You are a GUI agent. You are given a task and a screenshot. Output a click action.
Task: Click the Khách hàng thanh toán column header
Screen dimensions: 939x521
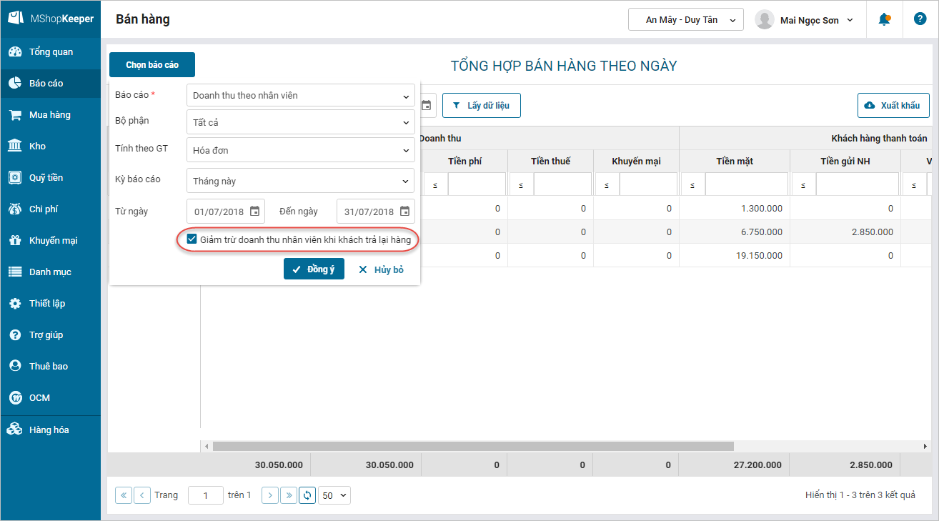coord(879,138)
